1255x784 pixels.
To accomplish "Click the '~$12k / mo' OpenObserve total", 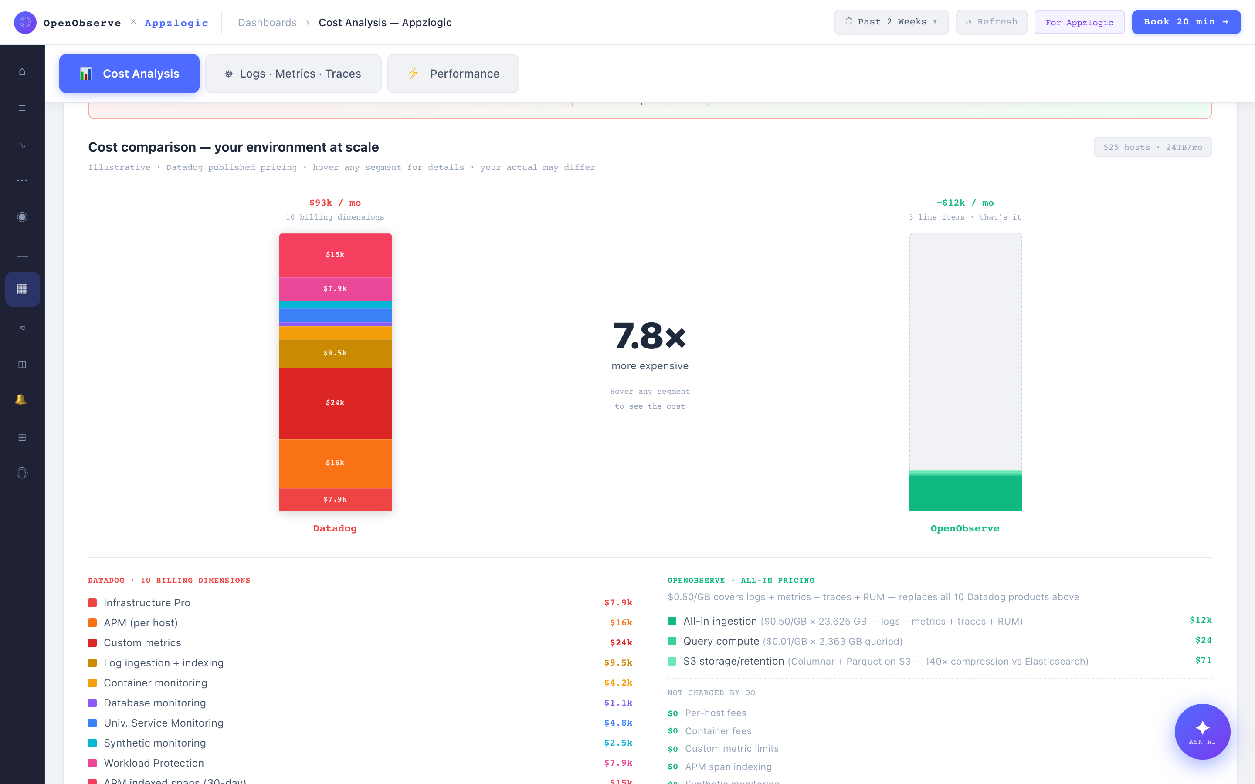I will [965, 203].
